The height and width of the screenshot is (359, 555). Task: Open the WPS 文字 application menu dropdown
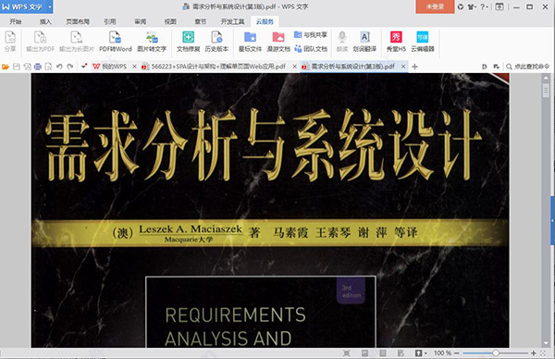[x=50, y=6]
